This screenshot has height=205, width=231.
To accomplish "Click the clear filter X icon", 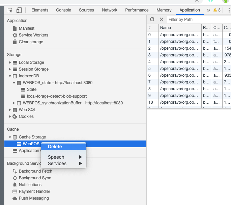I will (x=161, y=19).
